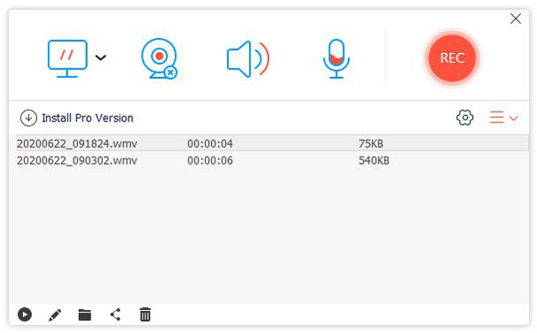Delete recording with the trash icon

point(145,314)
